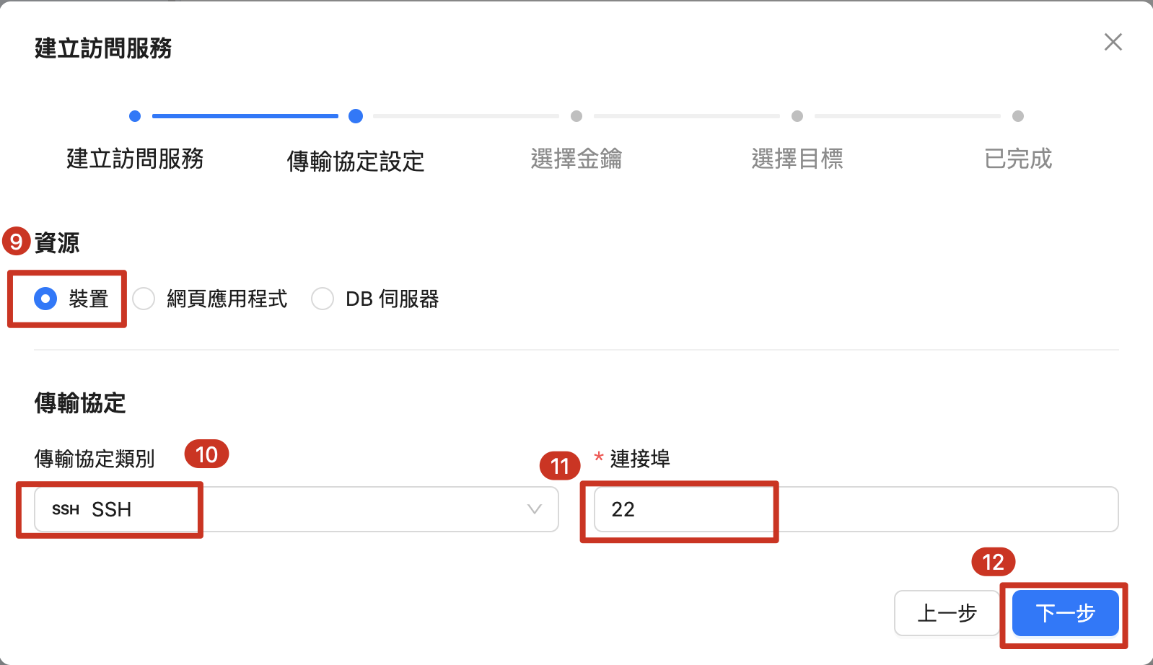
Task: Click the final step dot above 已完成
Action: [1018, 116]
